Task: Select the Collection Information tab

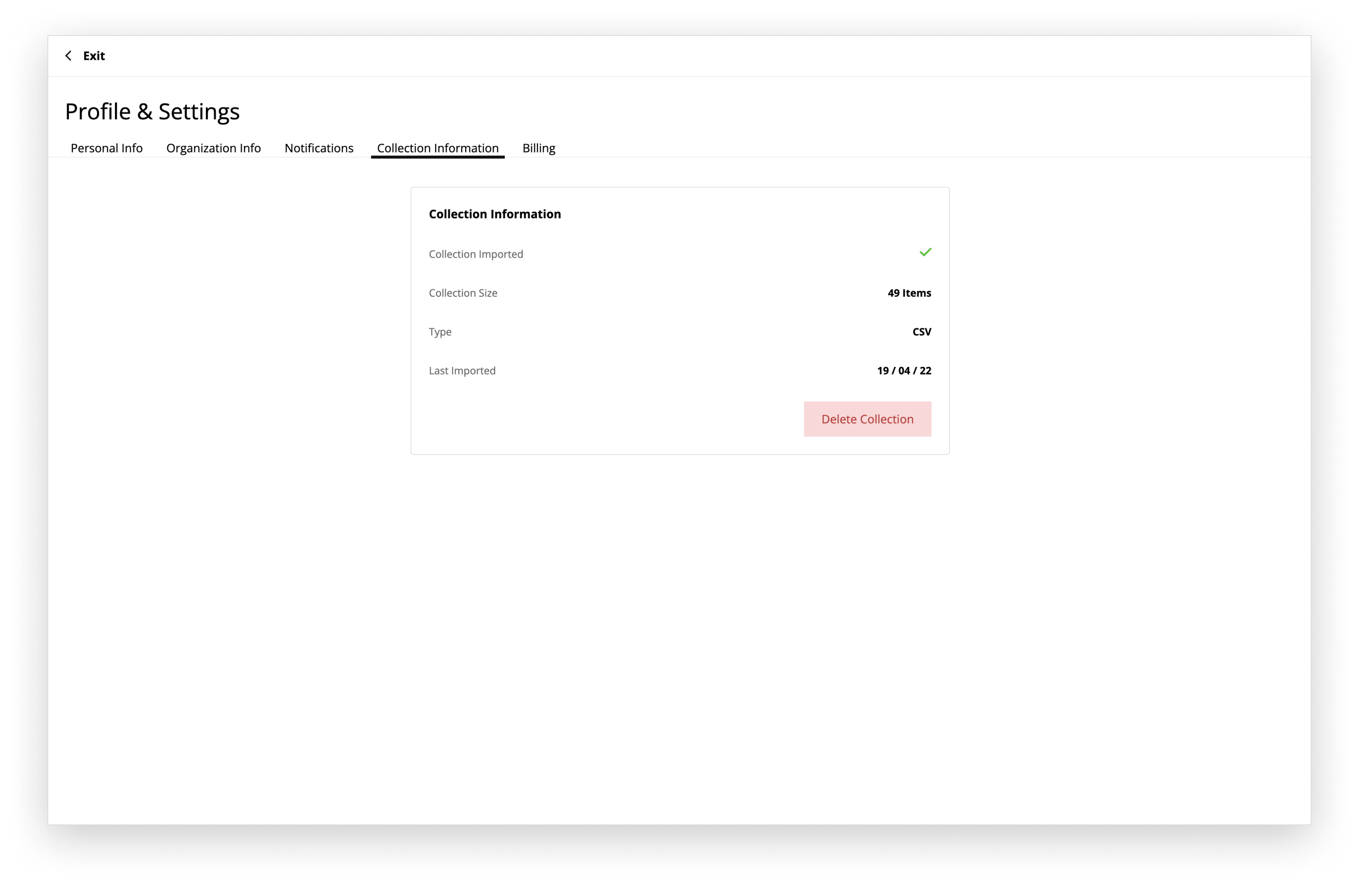Action: point(438,148)
